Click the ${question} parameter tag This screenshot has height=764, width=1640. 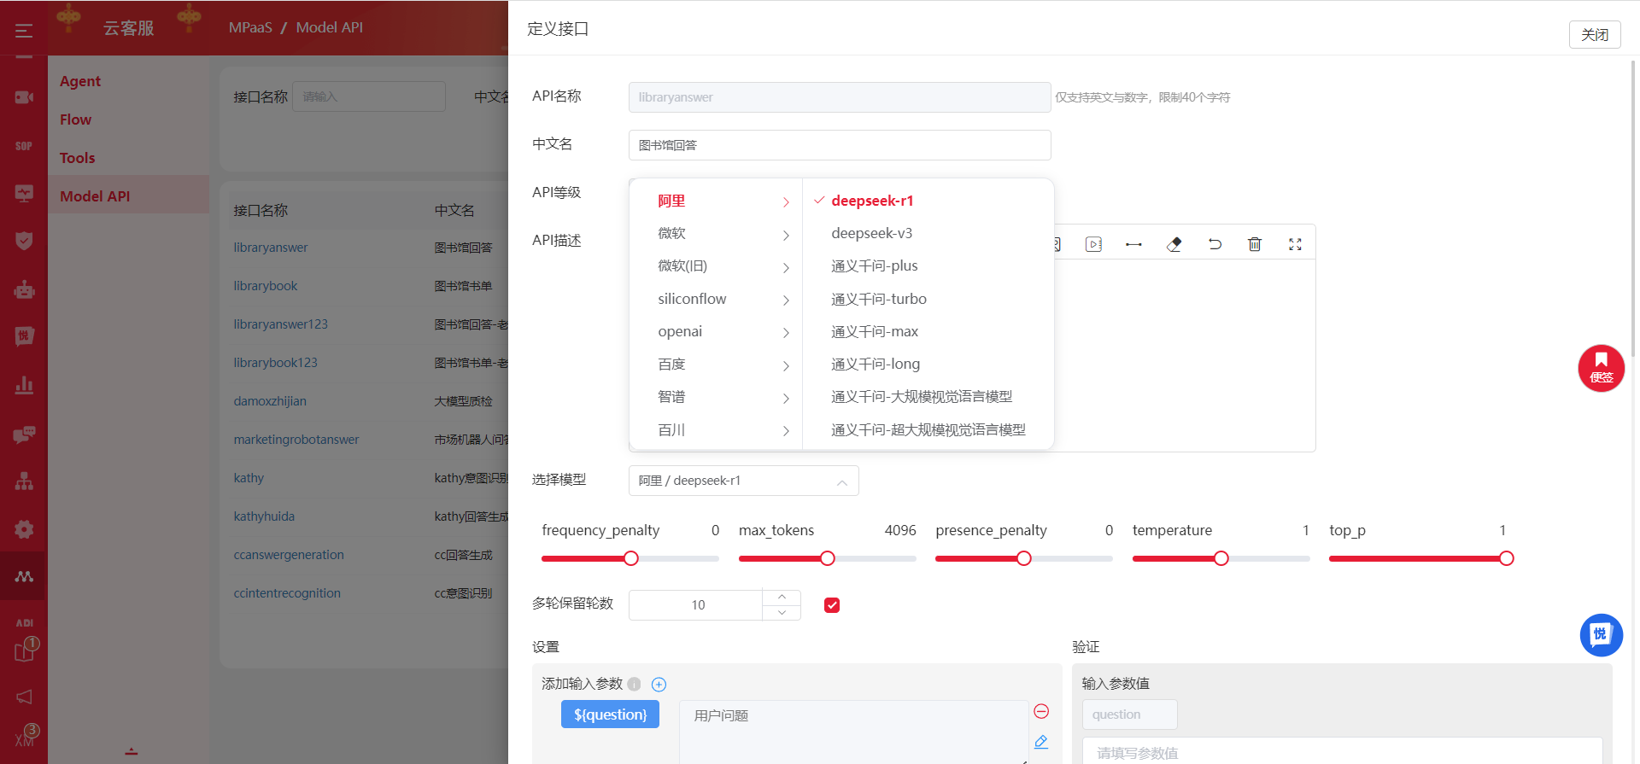click(x=610, y=714)
